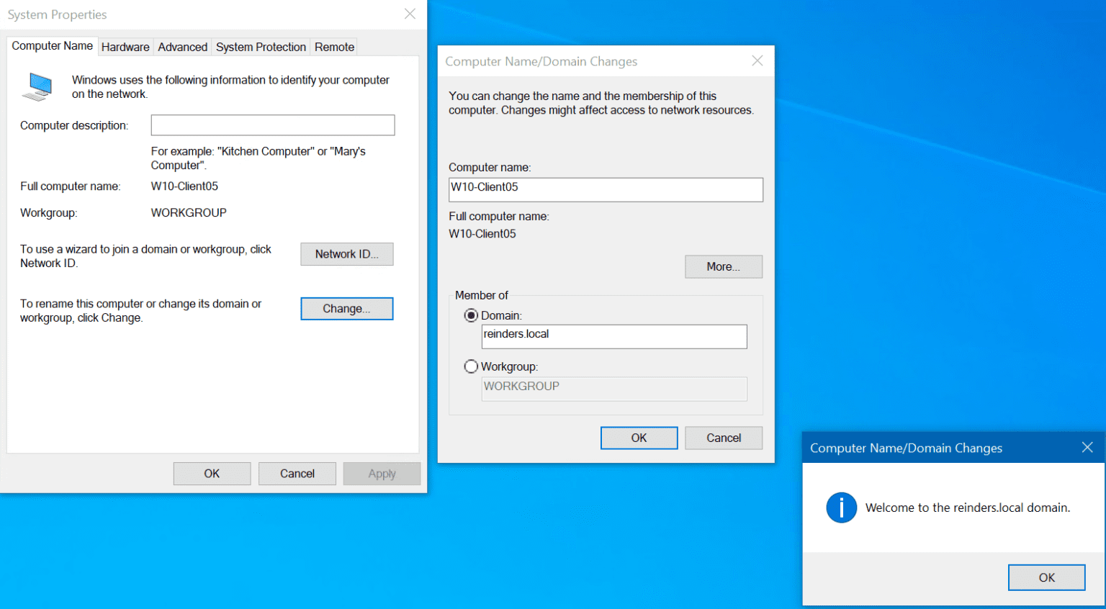Click OK in Computer Name/Domain Changes dialog
Image resolution: width=1106 pixels, height=609 pixels.
click(639, 438)
